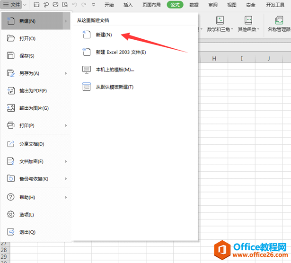
Task: Click the 数学和三角 function icon
Action: point(220,20)
